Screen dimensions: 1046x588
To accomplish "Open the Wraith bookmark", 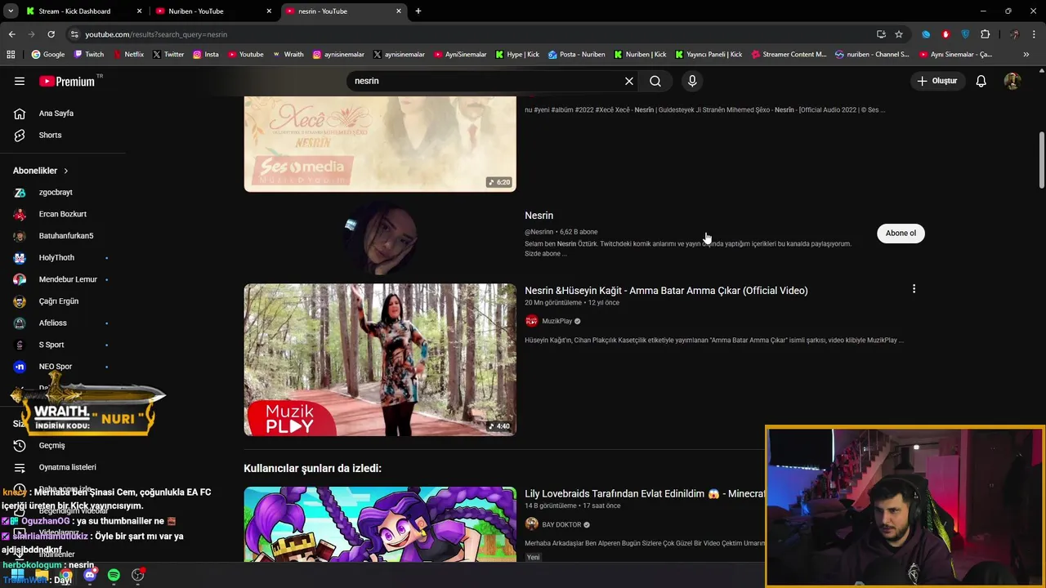I will pyautogui.click(x=288, y=55).
